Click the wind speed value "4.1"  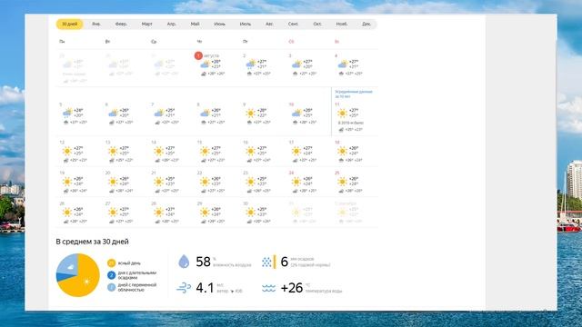point(205,288)
